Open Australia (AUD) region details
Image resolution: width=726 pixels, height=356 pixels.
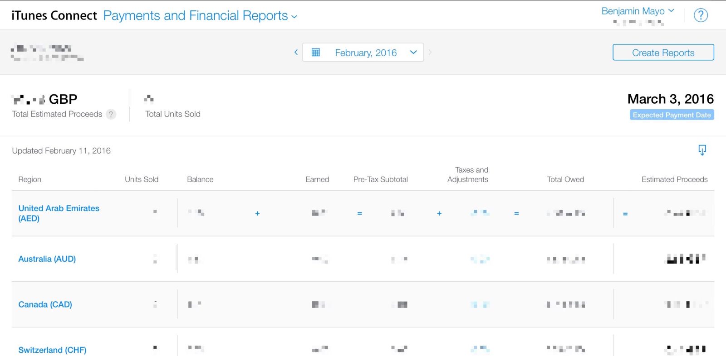[x=47, y=259]
